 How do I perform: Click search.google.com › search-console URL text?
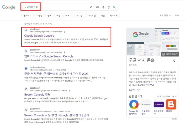pyautogui.click(x=46, y=32)
